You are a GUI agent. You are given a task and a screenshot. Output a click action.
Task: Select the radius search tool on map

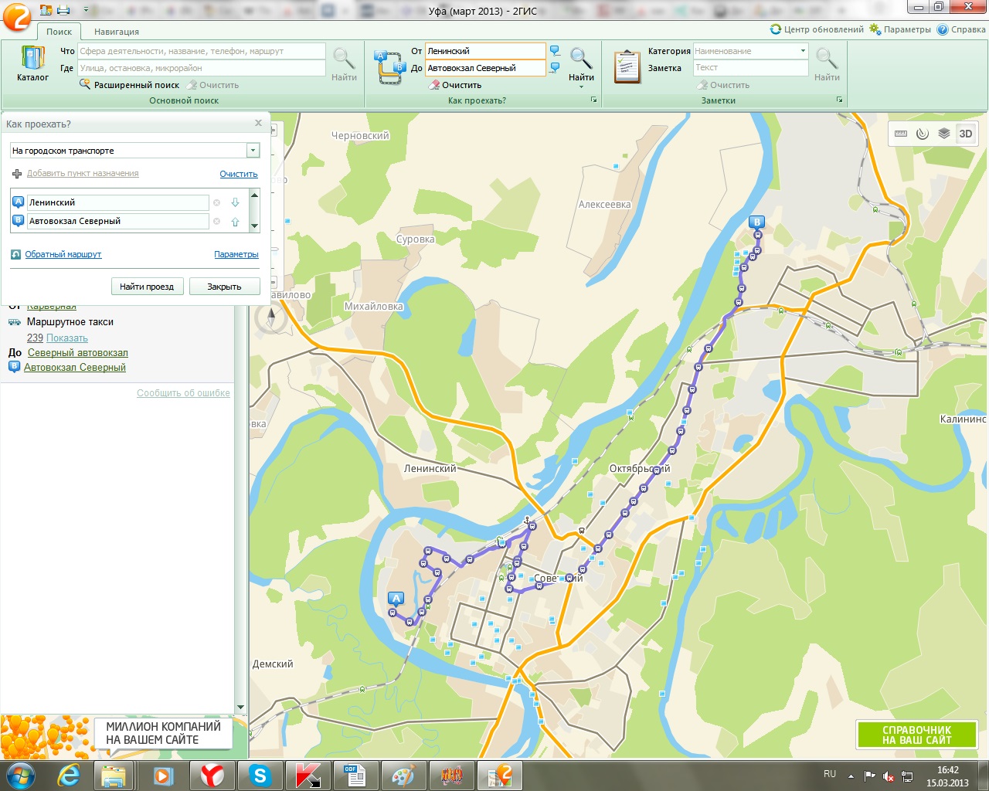coord(923,134)
